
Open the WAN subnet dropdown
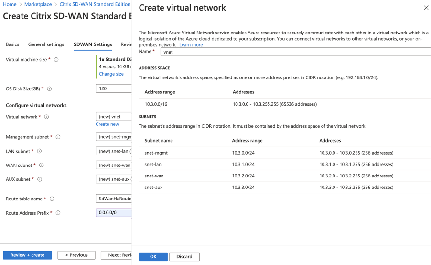(114, 165)
